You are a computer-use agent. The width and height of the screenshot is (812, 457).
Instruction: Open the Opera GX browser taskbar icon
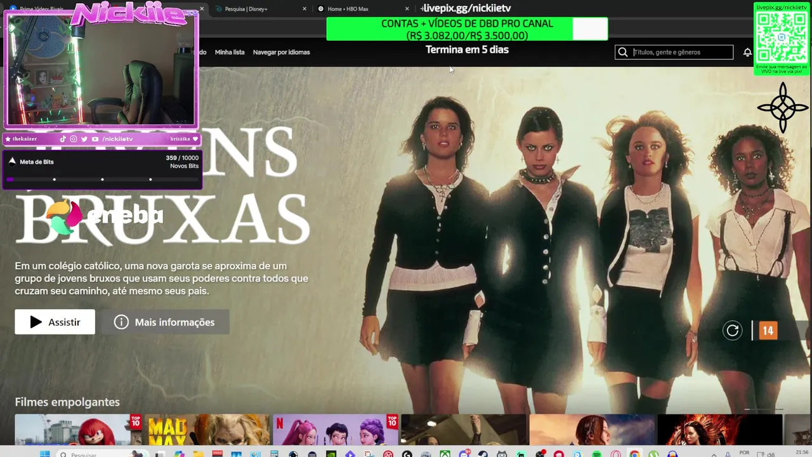(x=615, y=454)
